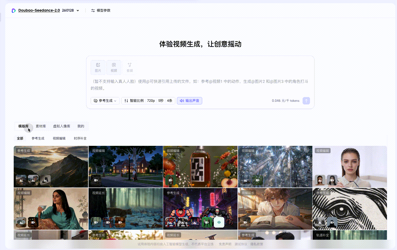Add audio with the 音频 button
397x250 pixels.
(130, 68)
